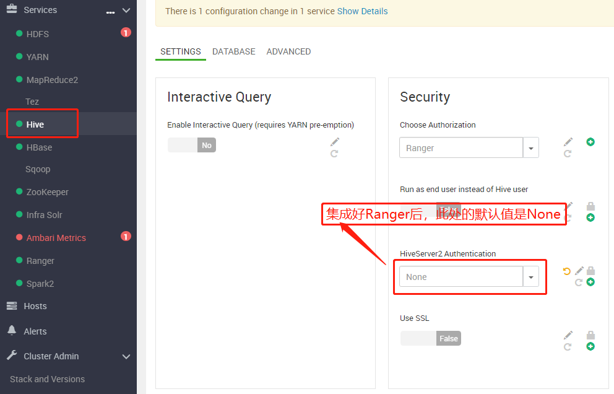Add override for Run as end user
Viewport: 614px width, 394px height.
pos(590,217)
